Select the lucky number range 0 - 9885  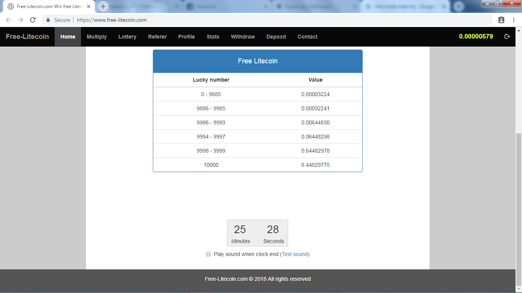tap(211, 94)
